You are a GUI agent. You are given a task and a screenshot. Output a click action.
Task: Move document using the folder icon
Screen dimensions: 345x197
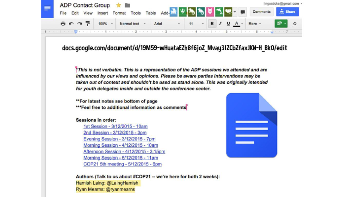tap(127, 5)
